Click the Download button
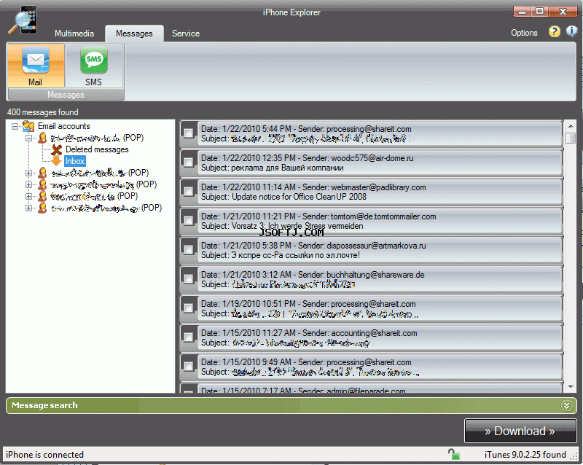The width and height of the screenshot is (583, 465). 520,431
